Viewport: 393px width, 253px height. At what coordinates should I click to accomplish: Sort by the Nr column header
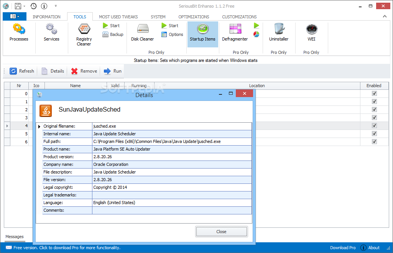(19, 86)
